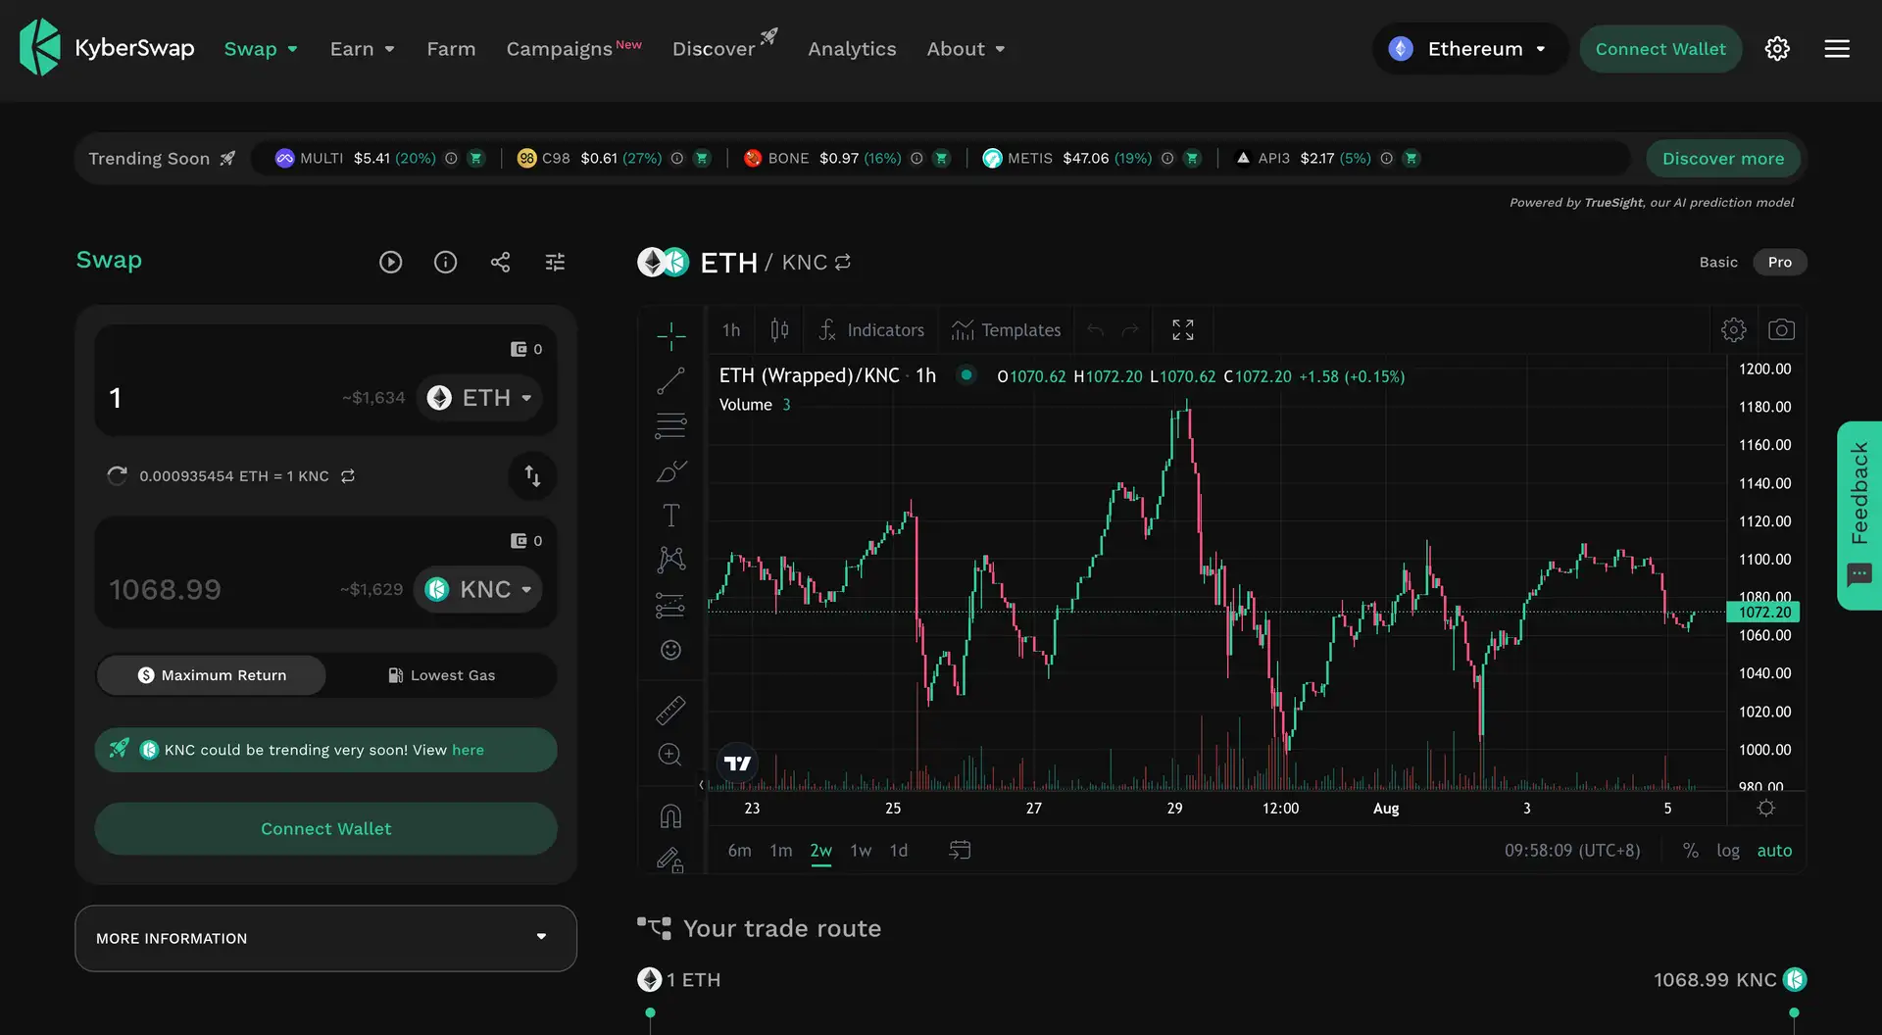Click the ETH input amount field

[x=216, y=398]
